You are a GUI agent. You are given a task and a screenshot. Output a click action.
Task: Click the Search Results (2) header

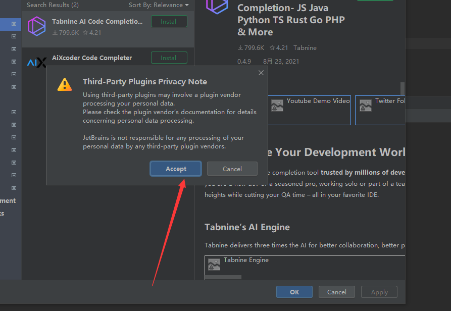coord(53,5)
